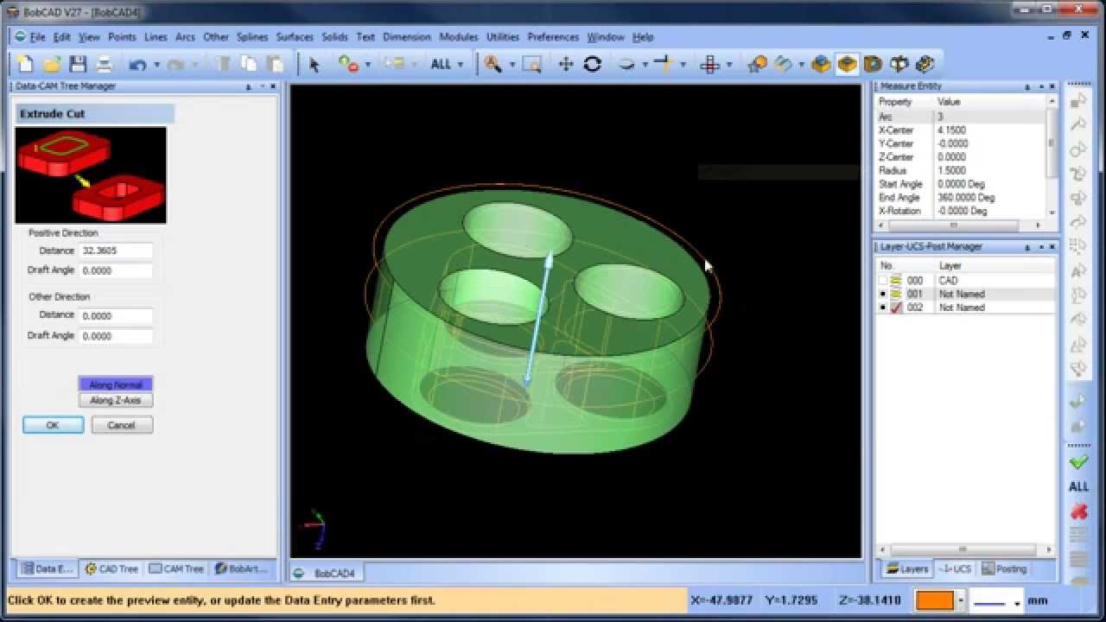The width and height of the screenshot is (1106, 622).
Task: Select layer 001 Not Named row
Action: [965, 294]
